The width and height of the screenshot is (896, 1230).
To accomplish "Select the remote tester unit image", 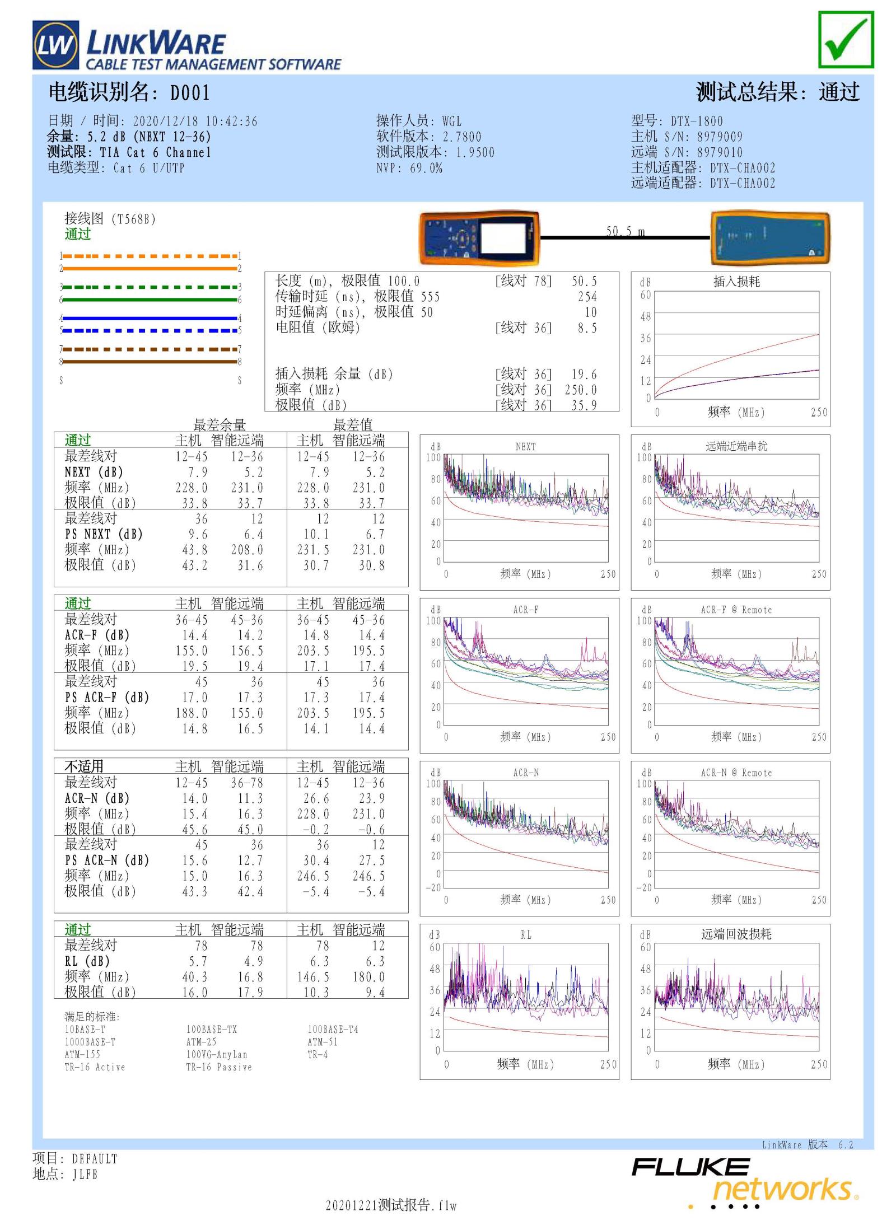I will pyautogui.click(x=770, y=236).
